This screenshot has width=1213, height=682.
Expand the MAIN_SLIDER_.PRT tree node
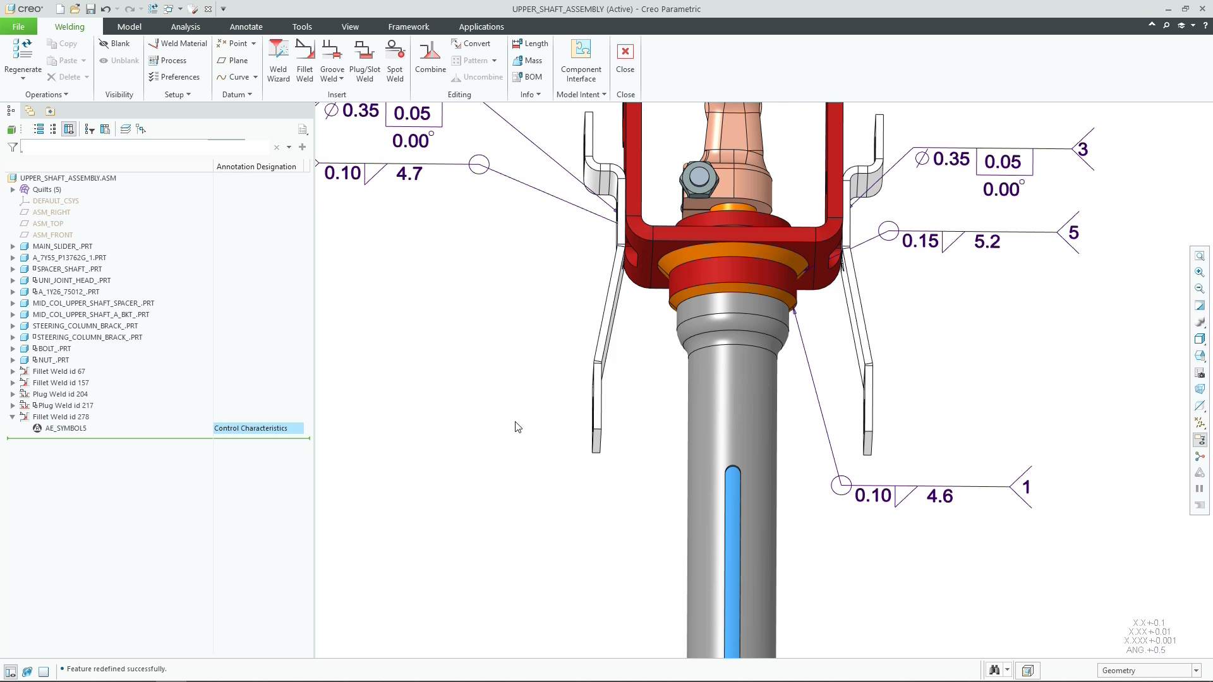(x=13, y=246)
